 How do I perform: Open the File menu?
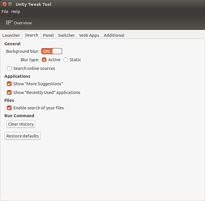point(5,12)
